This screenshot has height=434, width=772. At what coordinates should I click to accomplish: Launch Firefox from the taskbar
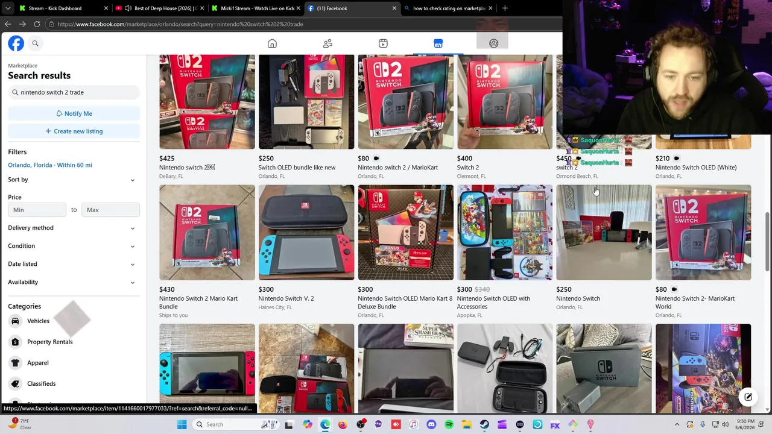343,424
